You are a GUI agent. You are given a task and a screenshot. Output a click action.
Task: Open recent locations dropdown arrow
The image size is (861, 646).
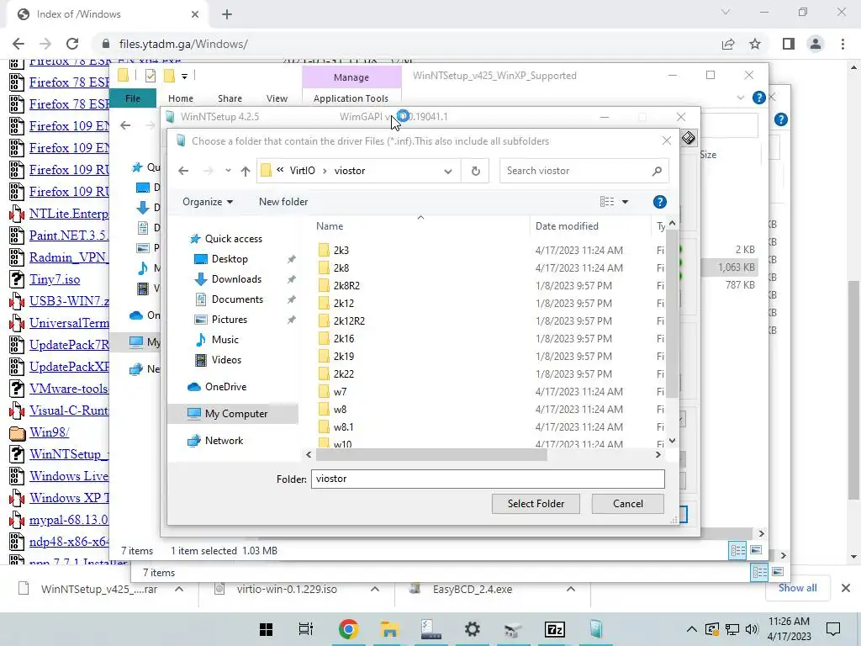click(228, 171)
